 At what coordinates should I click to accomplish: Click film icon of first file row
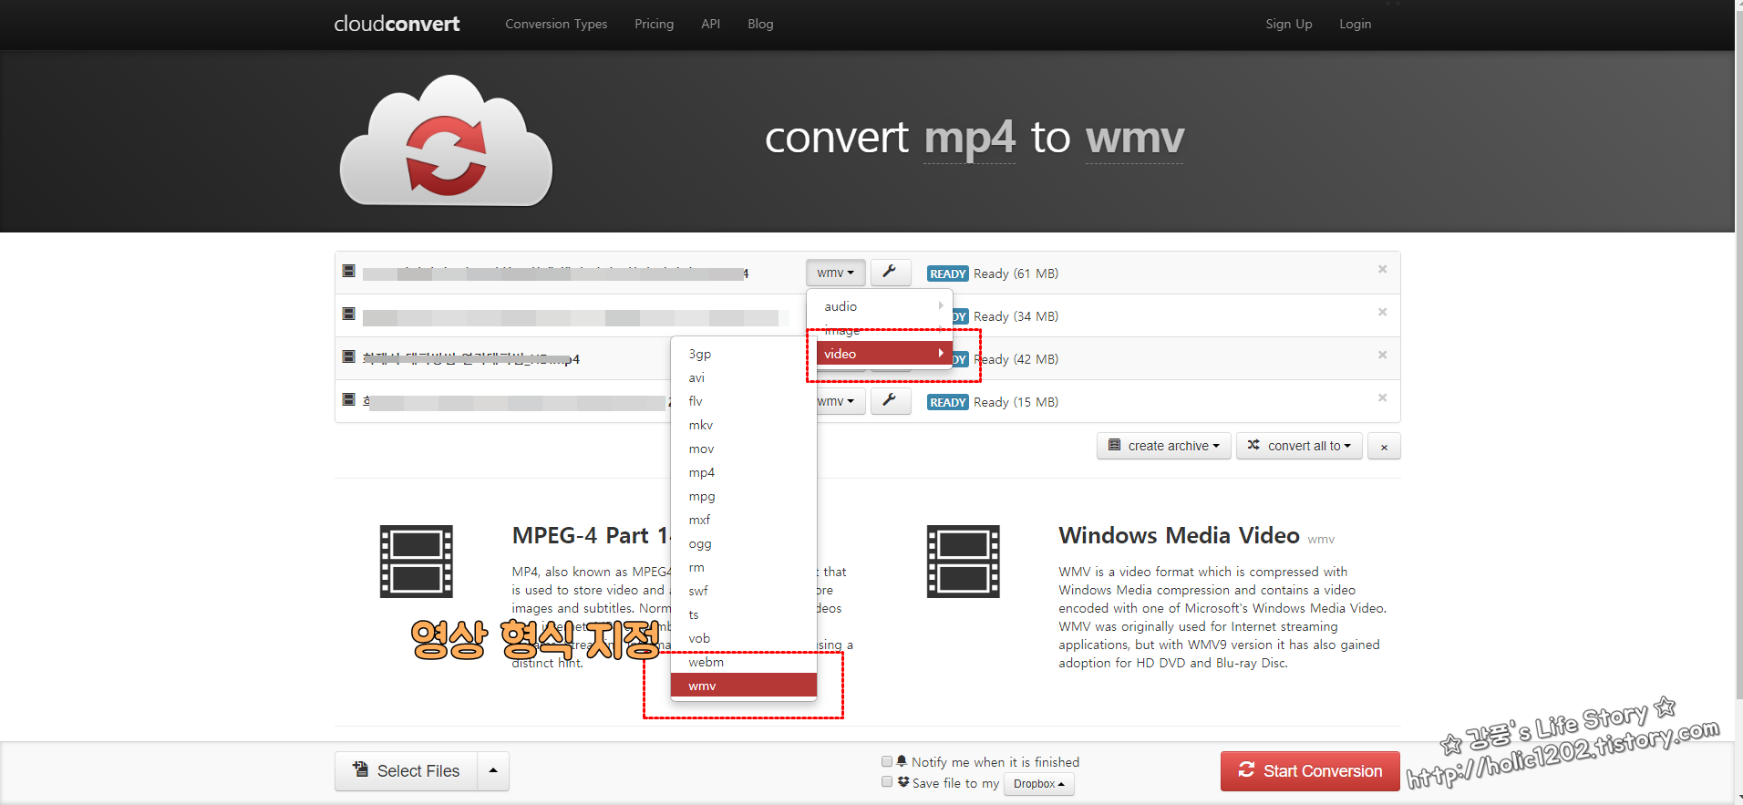tap(348, 271)
